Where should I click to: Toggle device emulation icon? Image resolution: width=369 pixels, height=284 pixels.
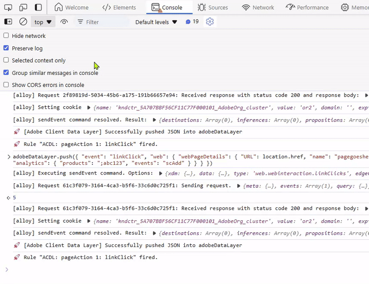click(23, 7)
